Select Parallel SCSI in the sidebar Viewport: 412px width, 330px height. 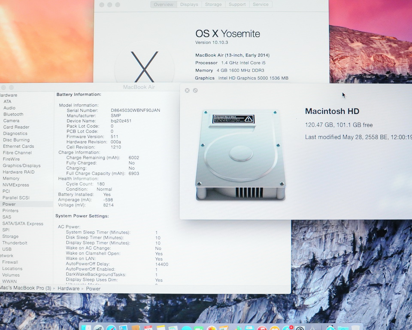[16, 198]
